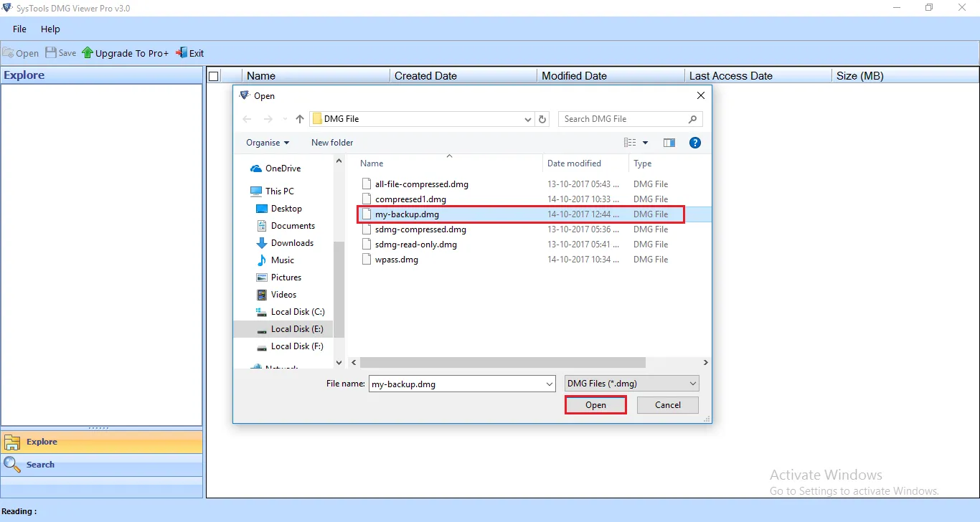Open the Organise dropdown menu

point(268,143)
